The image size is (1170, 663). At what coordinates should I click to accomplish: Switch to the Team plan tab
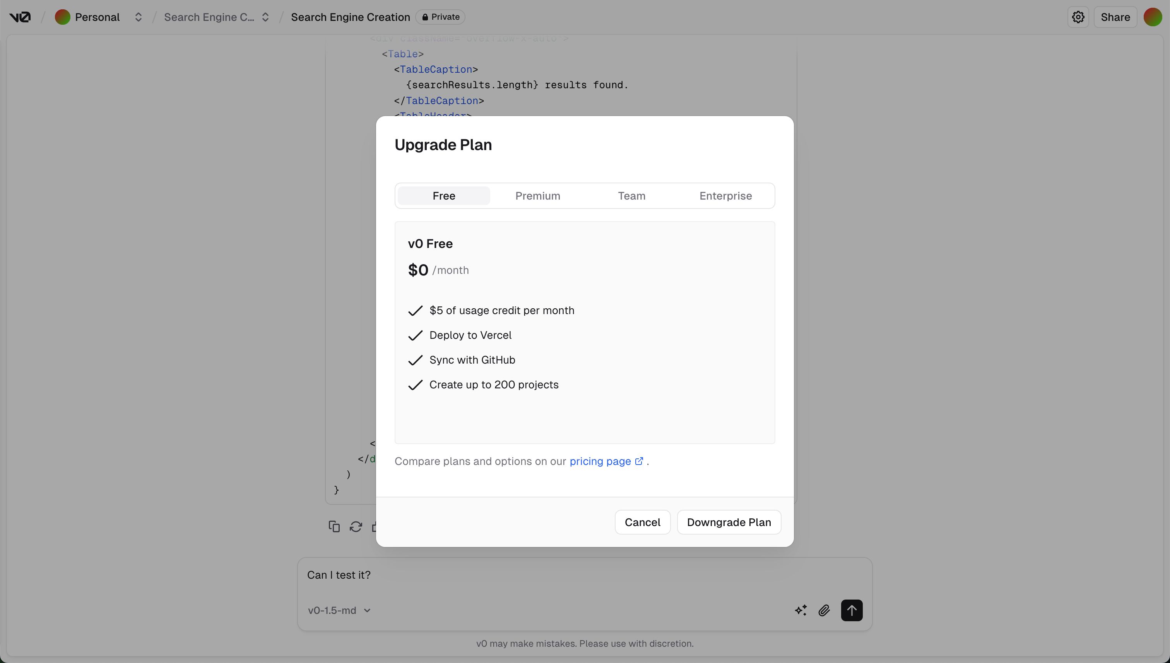631,196
